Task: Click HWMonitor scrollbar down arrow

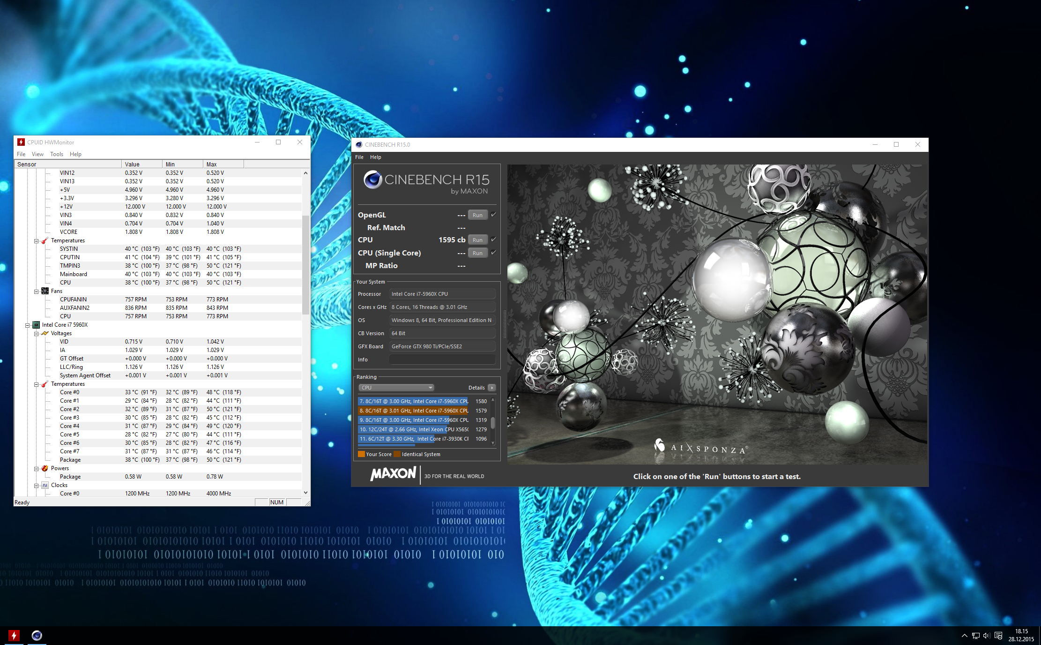Action: 305,493
